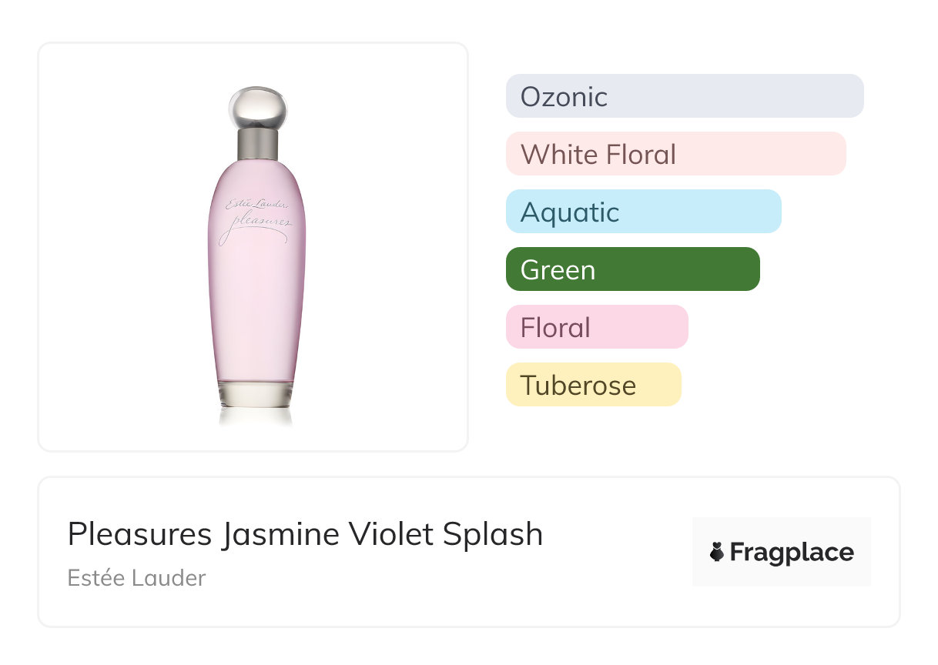Screen dimensions: 938x665
Task: Select the yellow Tuberose accord bar
Action: coord(593,385)
